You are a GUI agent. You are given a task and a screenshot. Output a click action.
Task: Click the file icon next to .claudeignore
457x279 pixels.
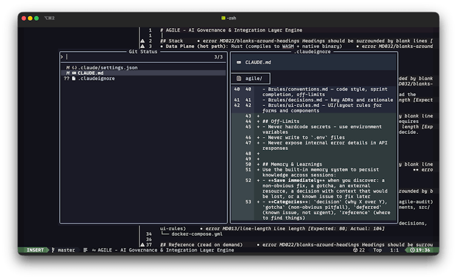(x=74, y=79)
